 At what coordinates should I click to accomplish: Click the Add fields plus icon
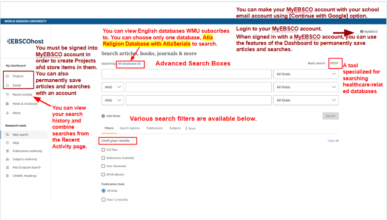tap(103, 116)
